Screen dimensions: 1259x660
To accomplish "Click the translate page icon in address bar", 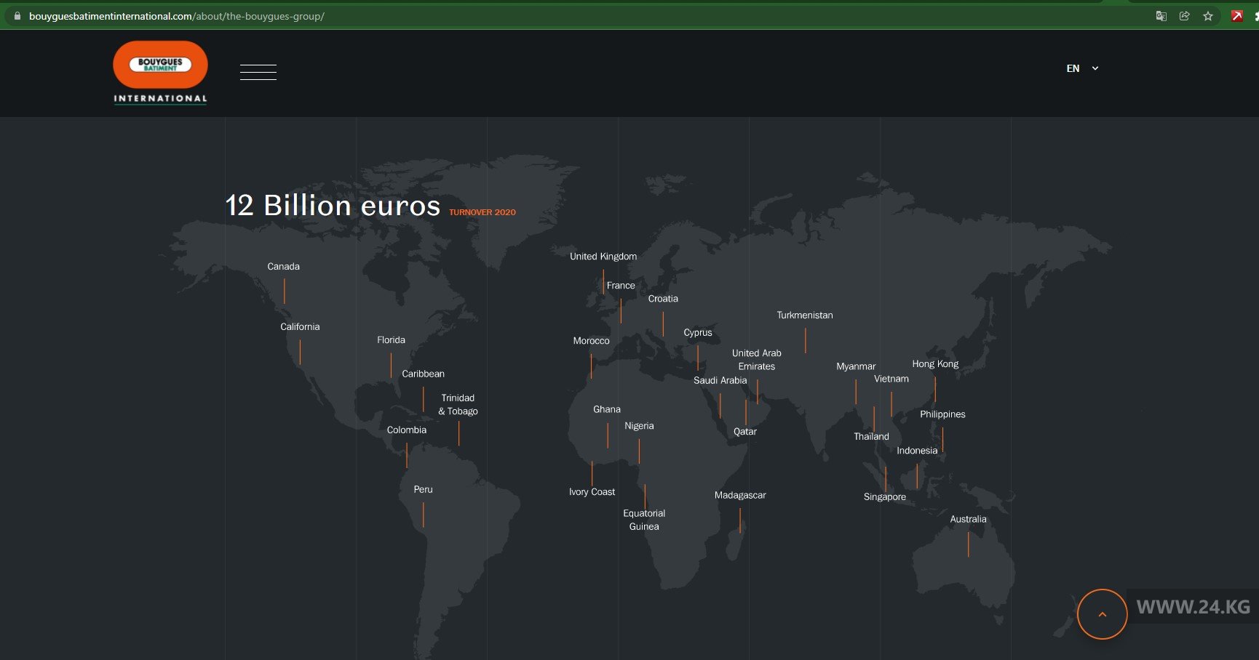I will click(x=1161, y=16).
